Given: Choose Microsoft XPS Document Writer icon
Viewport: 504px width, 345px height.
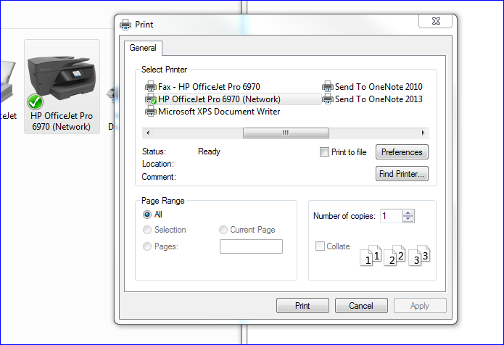Looking at the screenshot, I should coord(151,112).
